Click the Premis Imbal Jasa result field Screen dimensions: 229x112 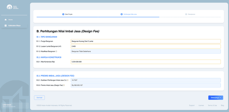[146, 85]
